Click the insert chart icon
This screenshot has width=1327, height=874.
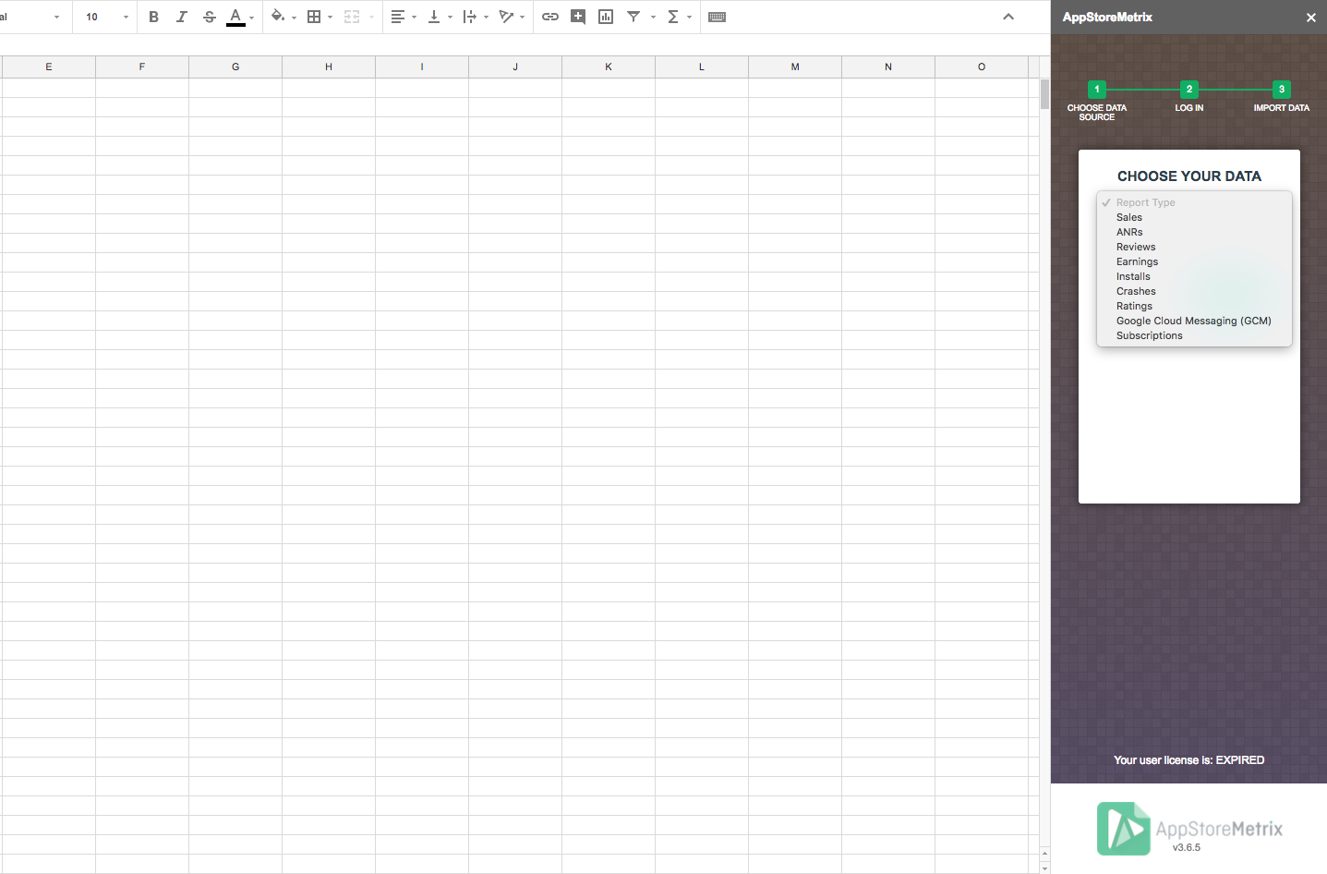click(x=606, y=17)
